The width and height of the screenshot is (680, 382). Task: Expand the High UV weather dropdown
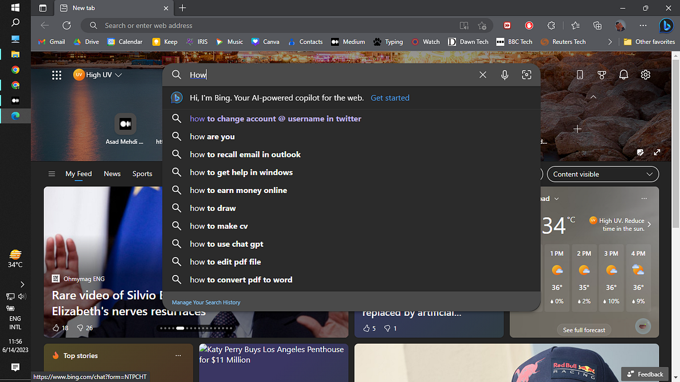(x=118, y=74)
